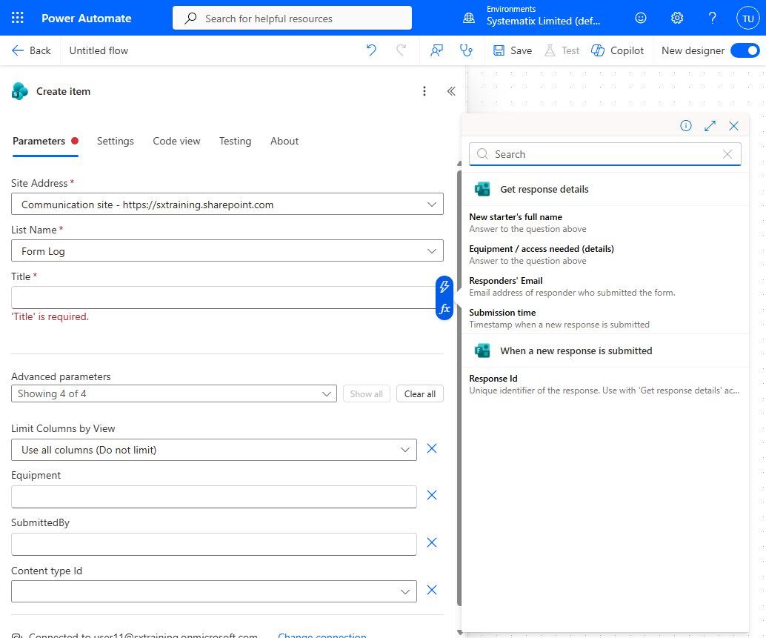Remove the SubmittedBy parameter

(x=432, y=542)
